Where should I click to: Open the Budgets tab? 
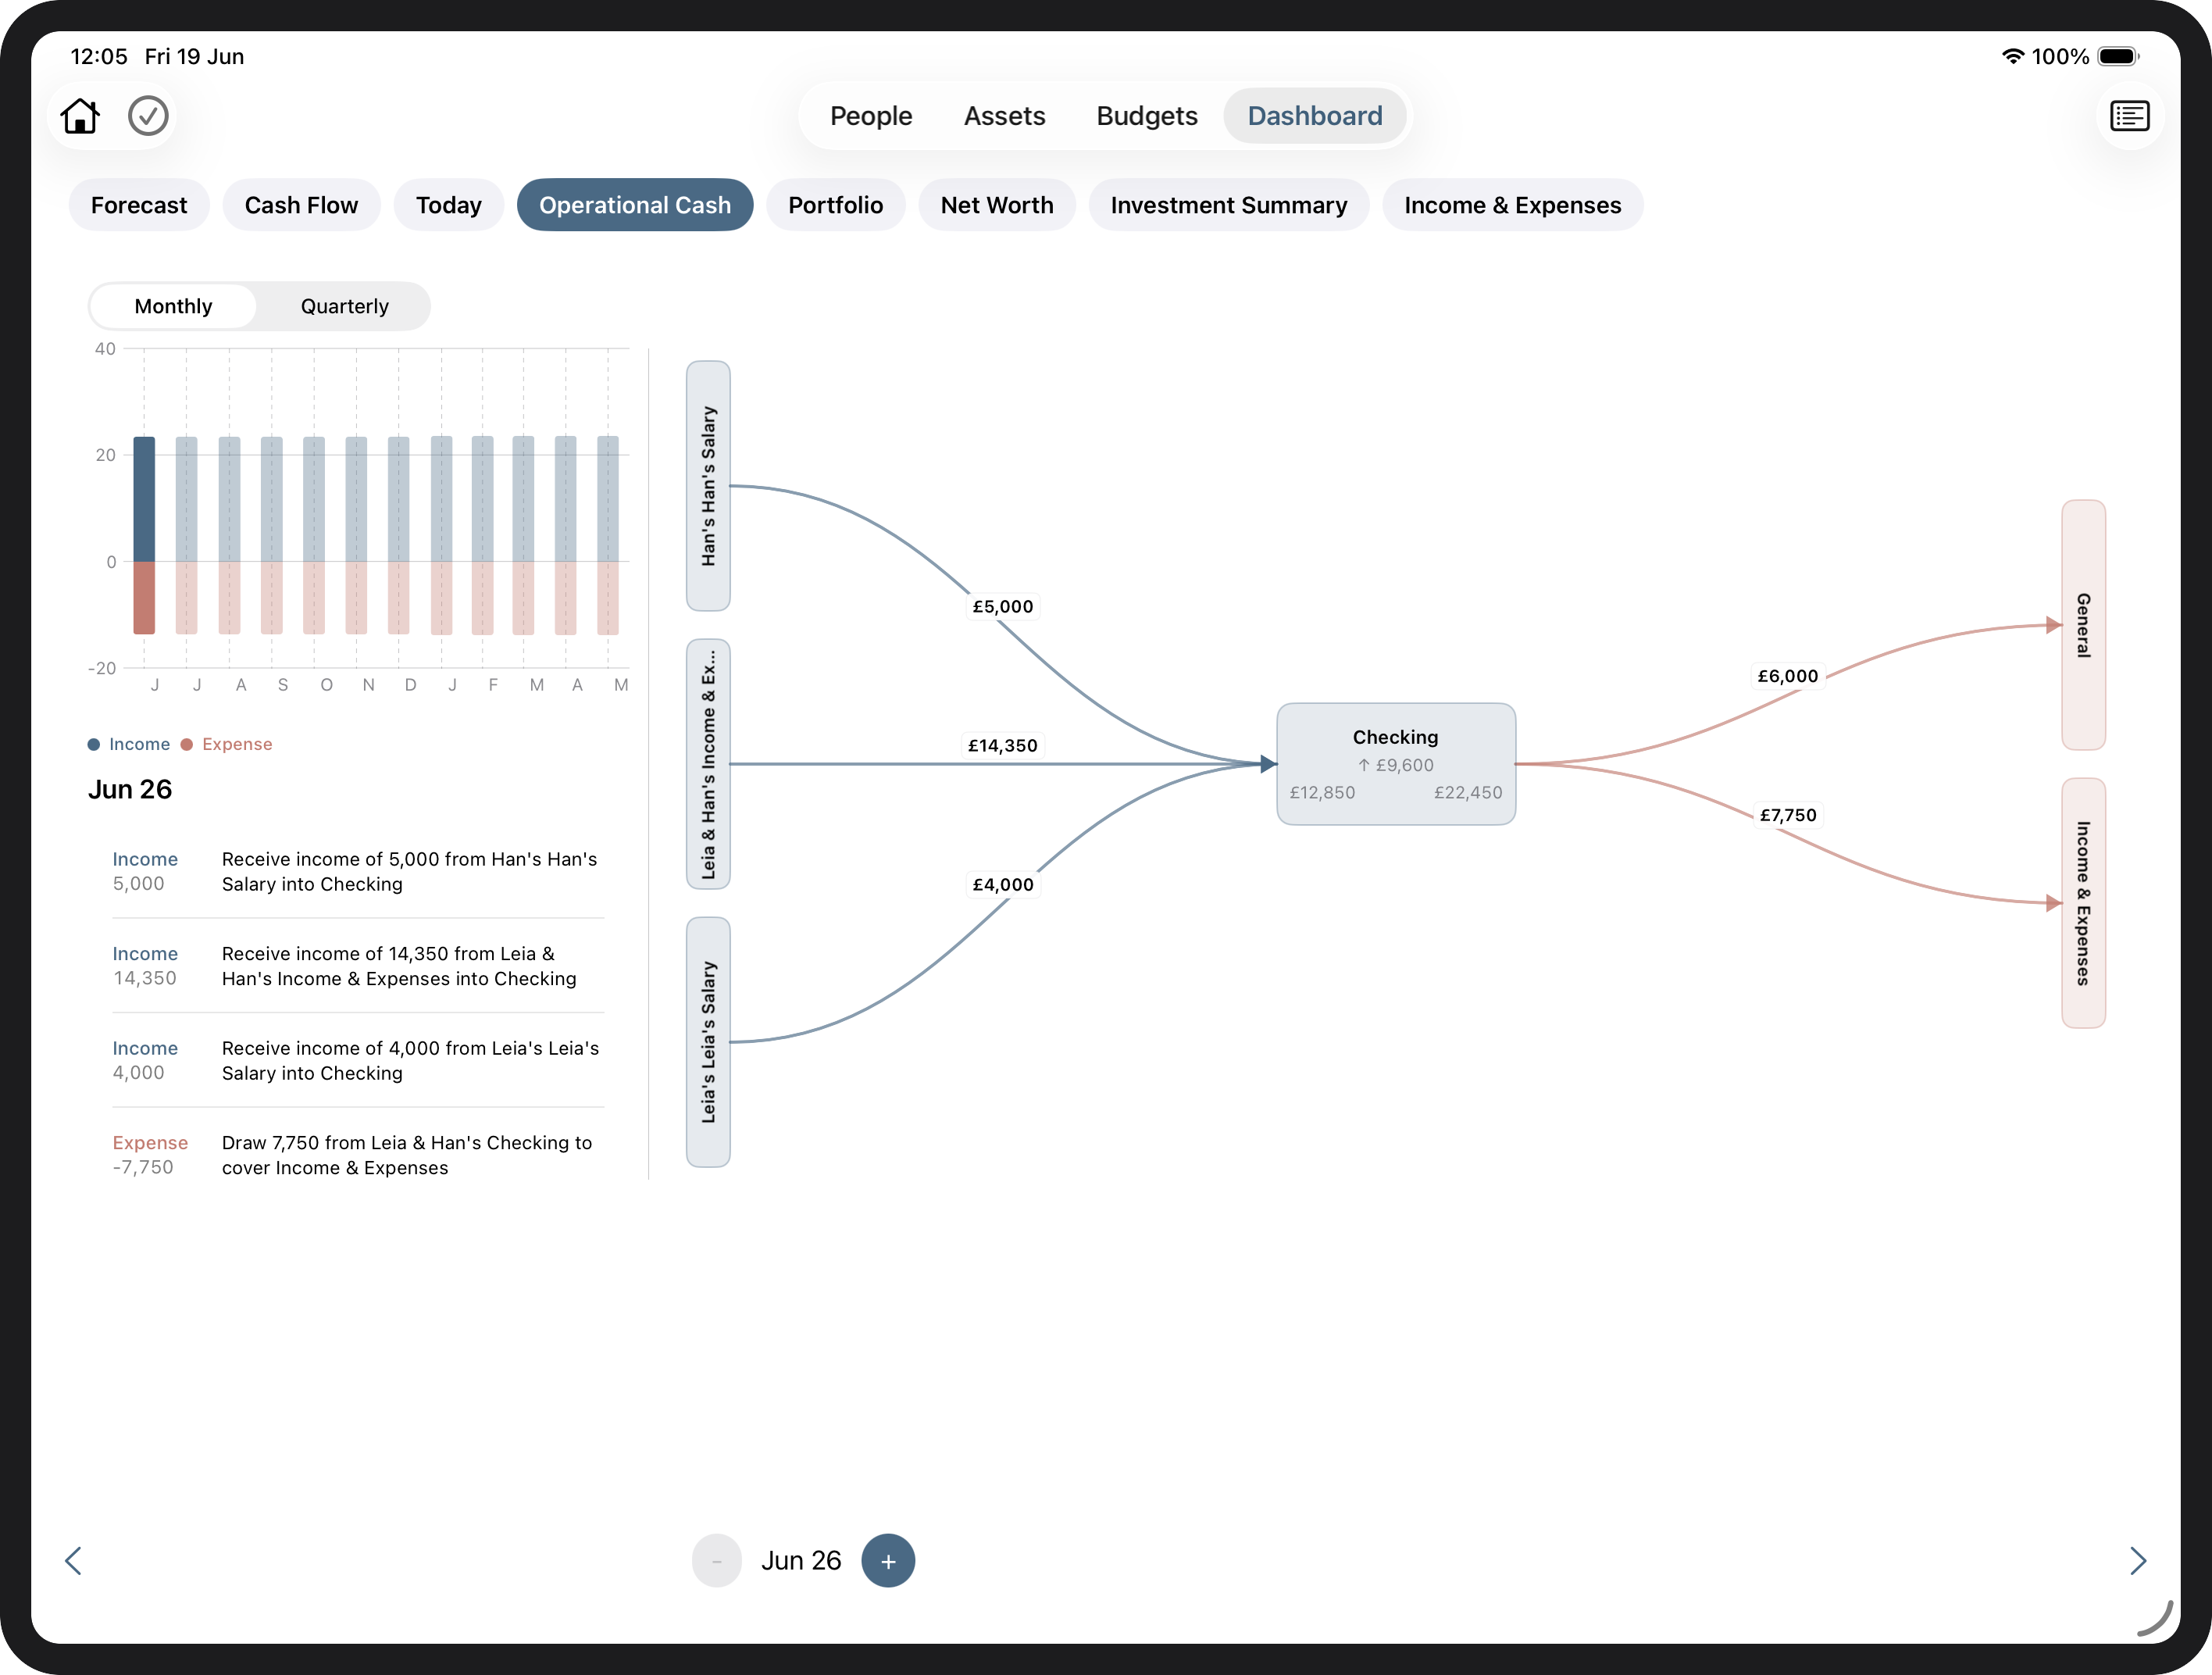pos(1146,116)
